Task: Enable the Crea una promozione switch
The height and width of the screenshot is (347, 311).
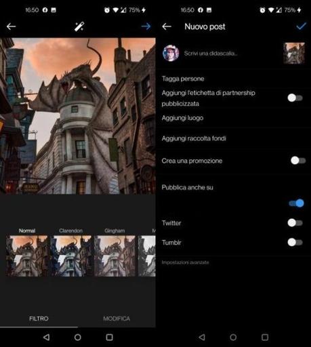Action: point(298,161)
